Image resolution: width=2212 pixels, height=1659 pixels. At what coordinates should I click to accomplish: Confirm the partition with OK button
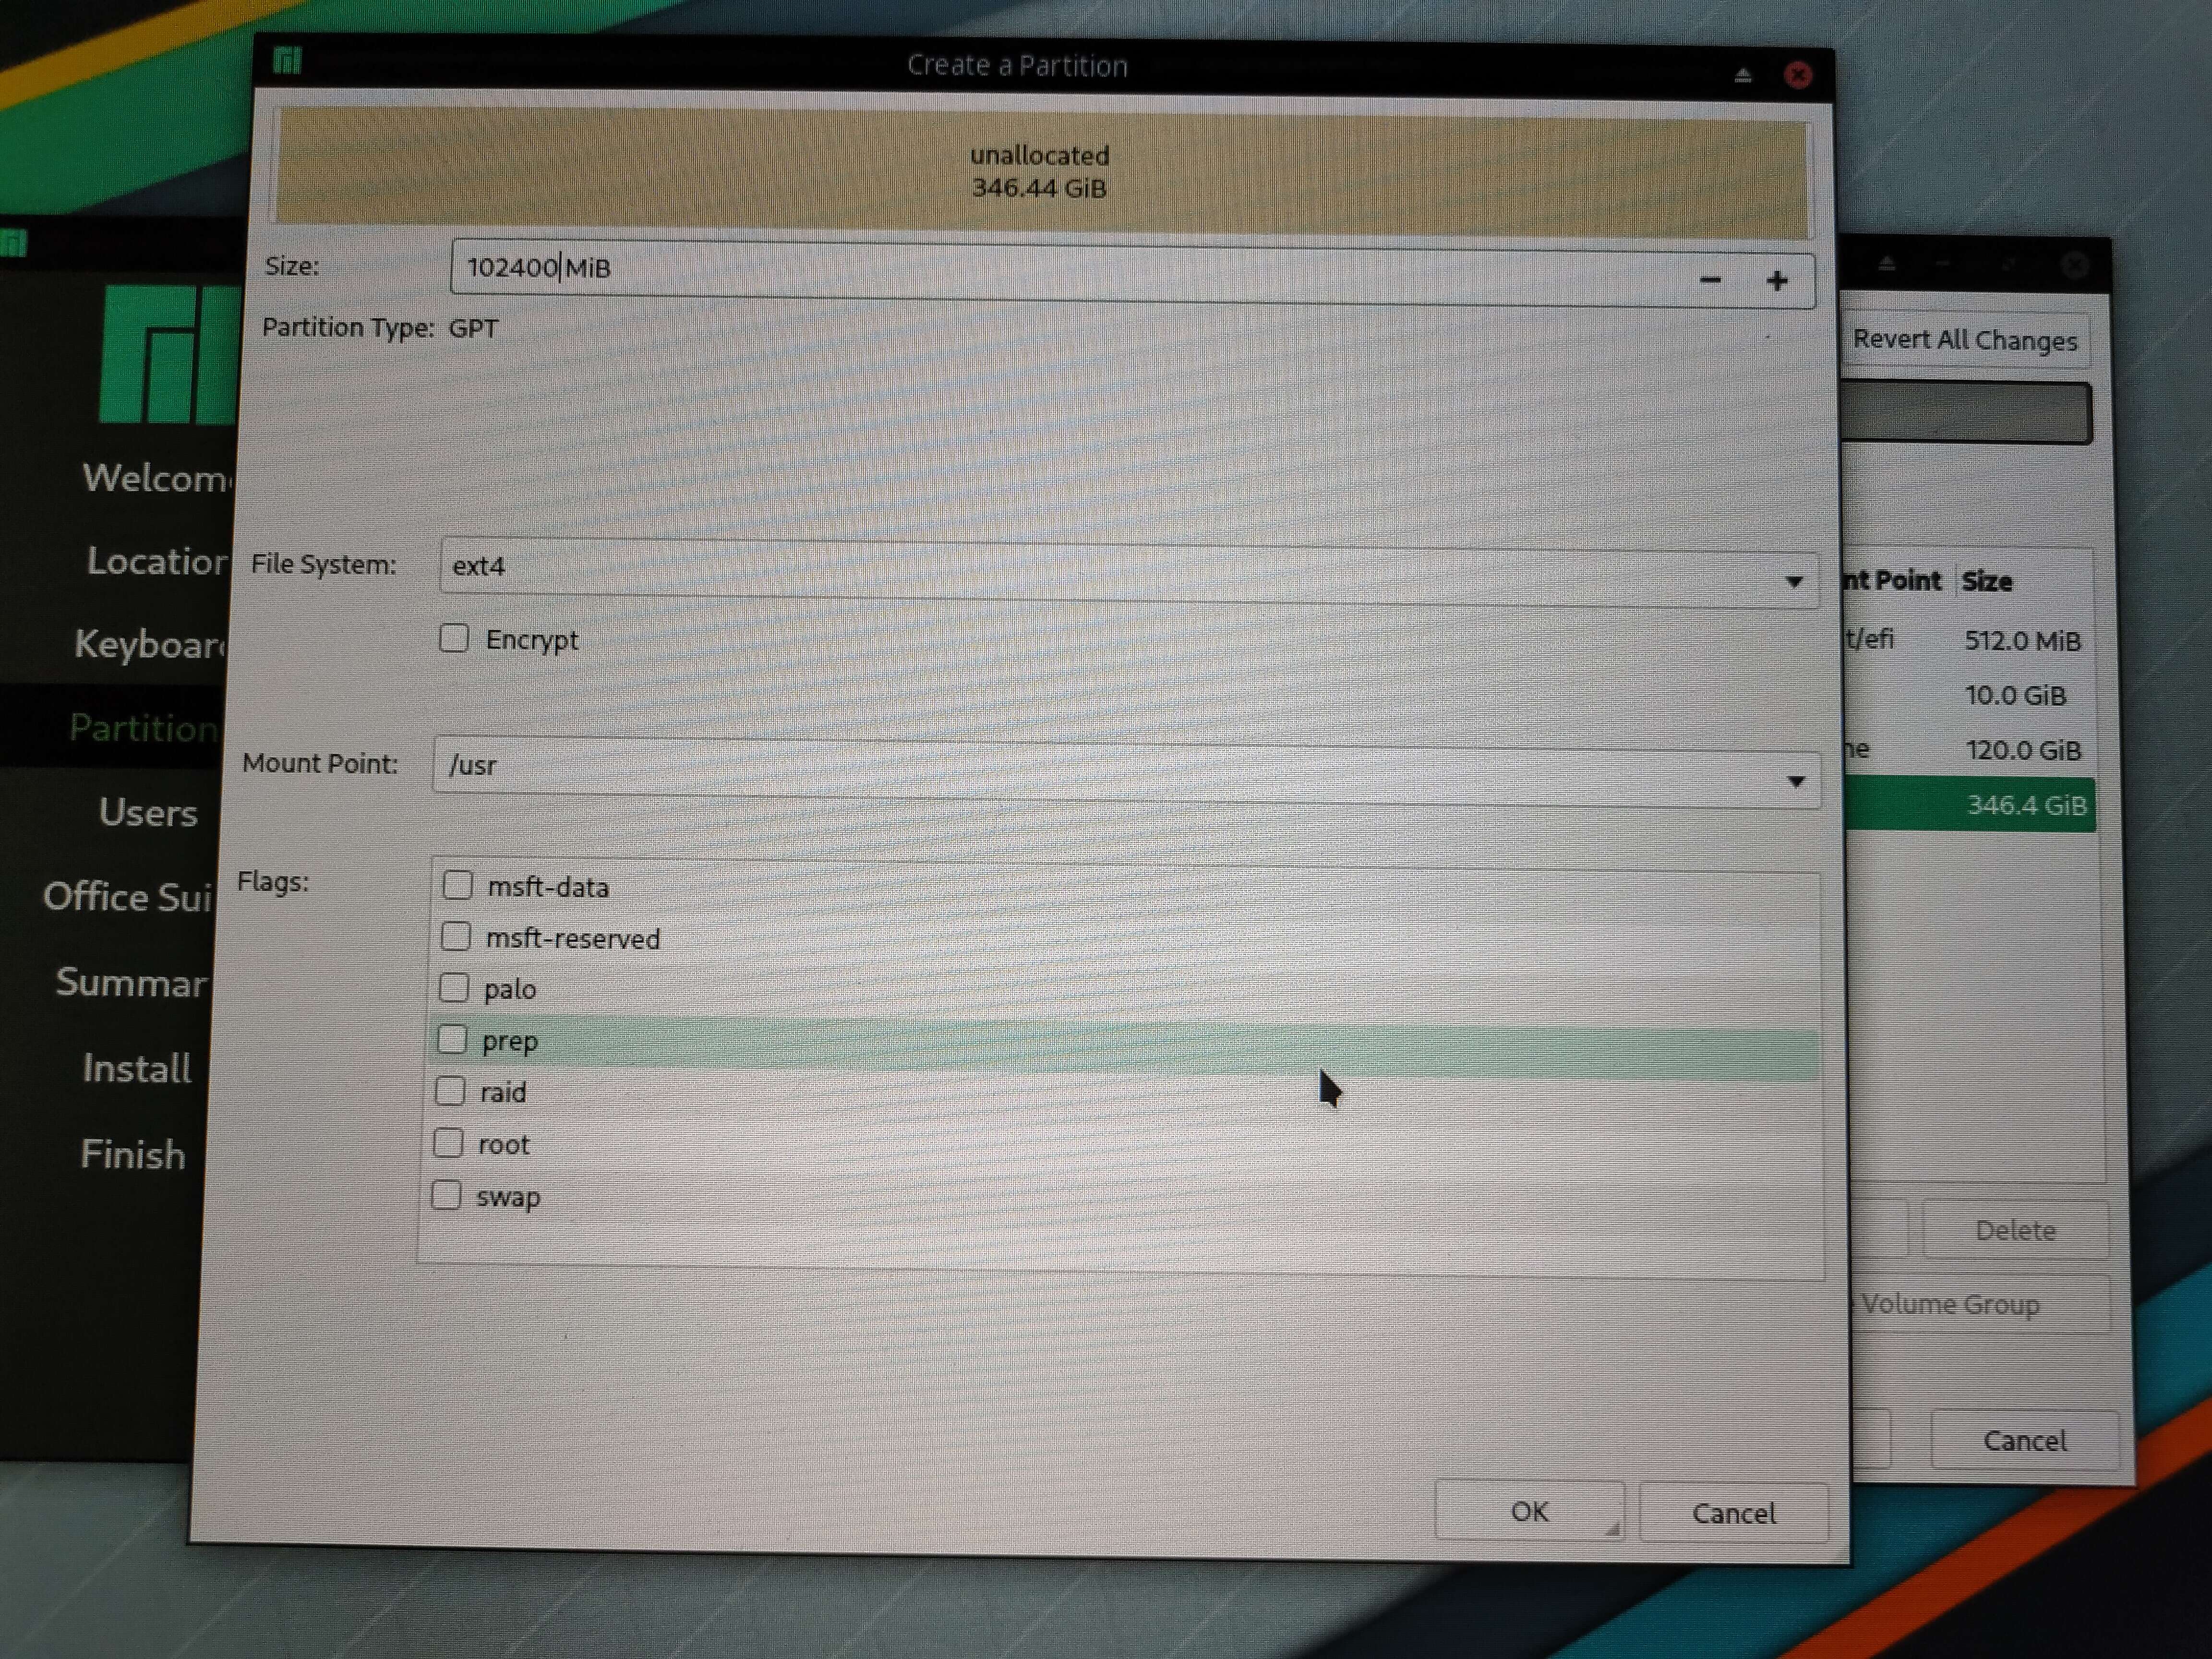1529,1511
